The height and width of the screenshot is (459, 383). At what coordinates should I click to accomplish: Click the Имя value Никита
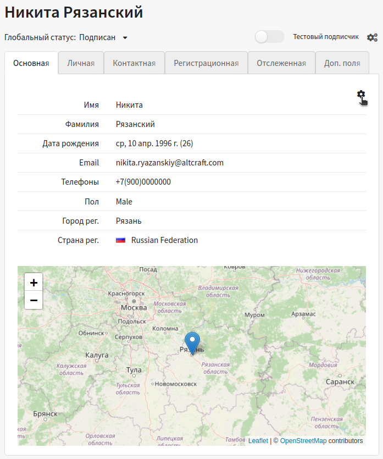pos(129,105)
